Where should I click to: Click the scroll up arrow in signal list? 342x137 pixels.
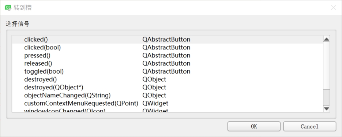coord(326,39)
